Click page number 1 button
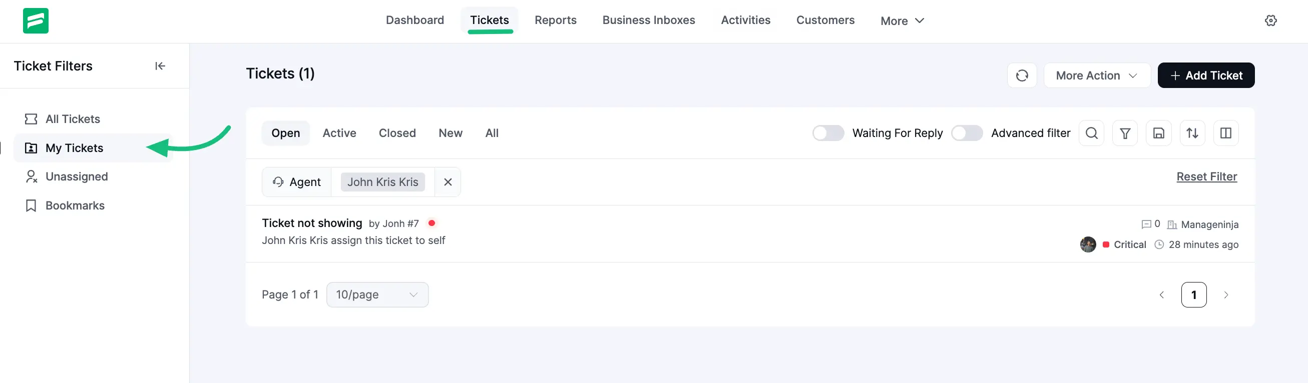Image resolution: width=1308 pixels, height=383 pixels. click(1193, 294)
